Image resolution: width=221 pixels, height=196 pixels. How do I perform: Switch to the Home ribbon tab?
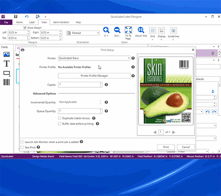[19, 22]
